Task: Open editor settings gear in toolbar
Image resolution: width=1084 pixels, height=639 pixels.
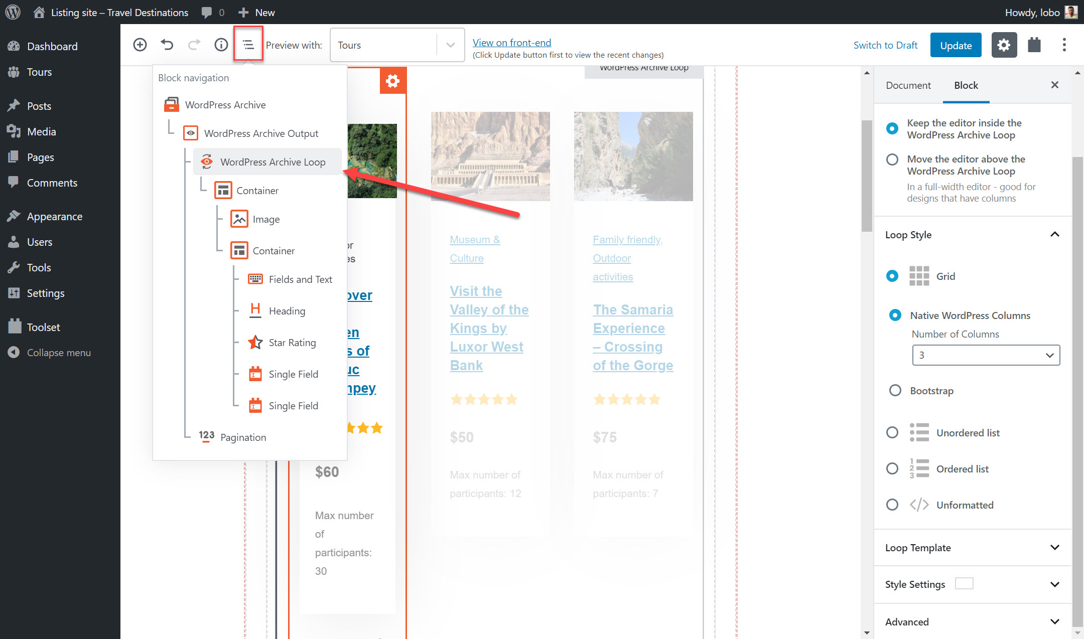Action: click(x=1004, y=45)
